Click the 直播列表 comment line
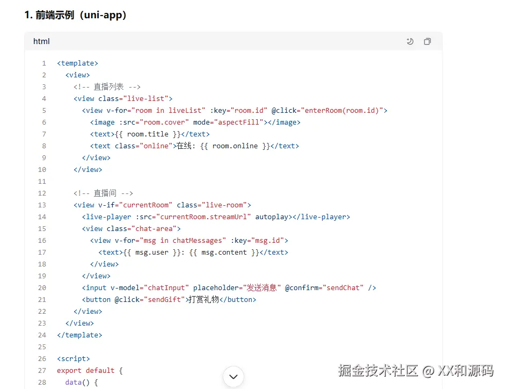Screen dimensions: 505x389 click(x=107, y=87)
